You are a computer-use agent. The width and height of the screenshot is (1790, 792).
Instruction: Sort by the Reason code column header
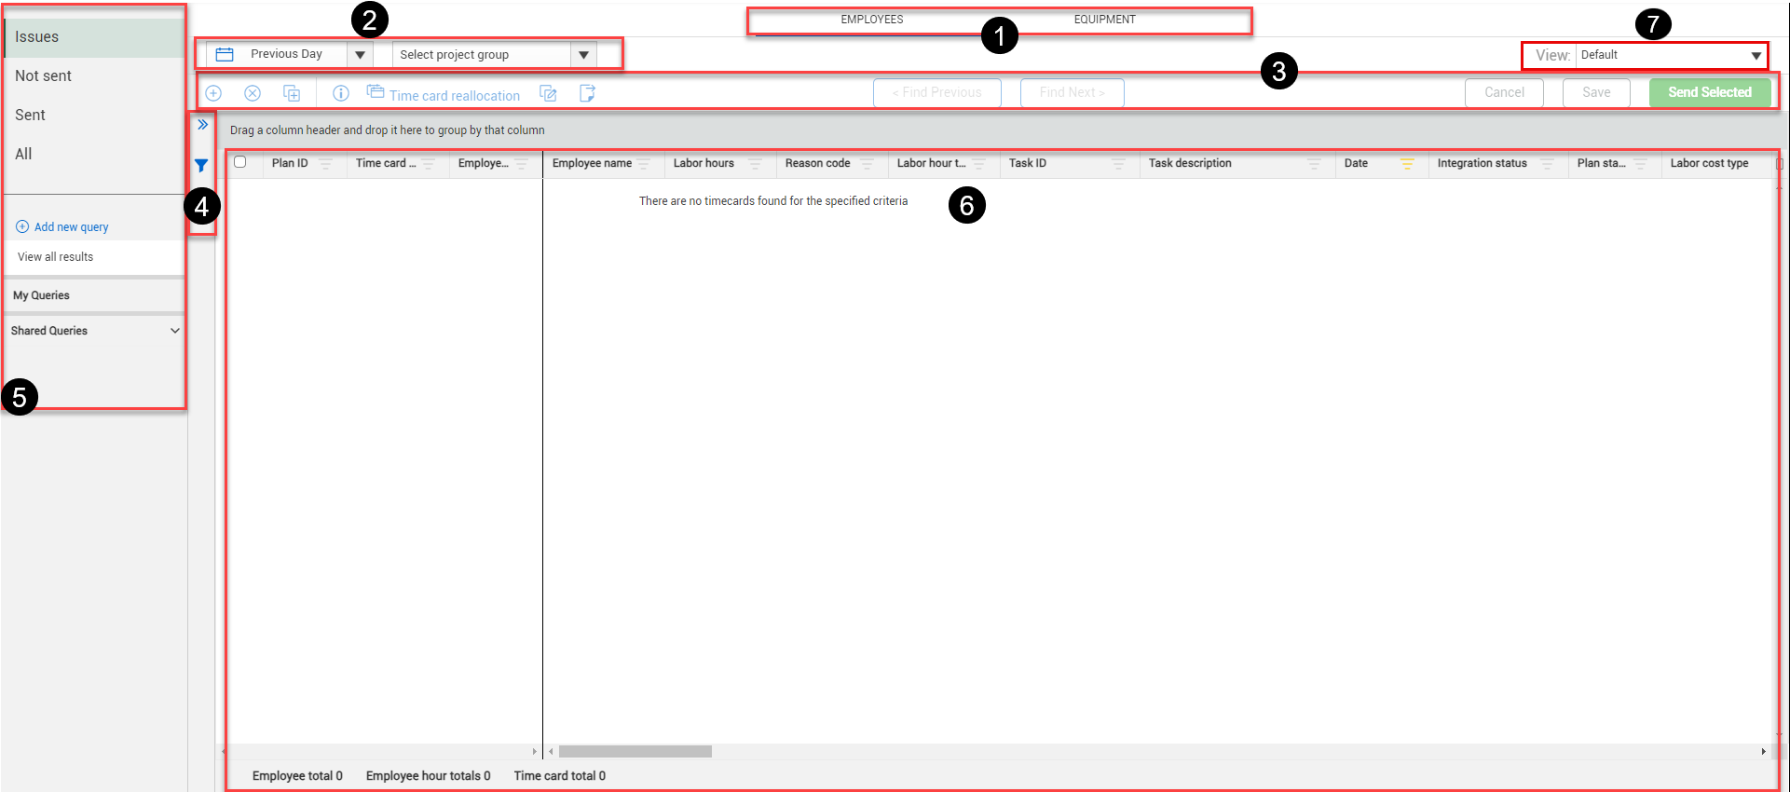pyautogui.click(x=817, y=163)
